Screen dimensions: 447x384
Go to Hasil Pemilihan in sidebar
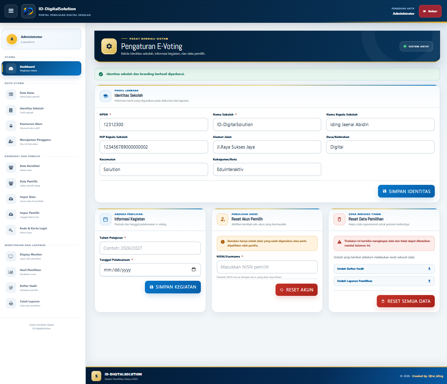point(42,272)
